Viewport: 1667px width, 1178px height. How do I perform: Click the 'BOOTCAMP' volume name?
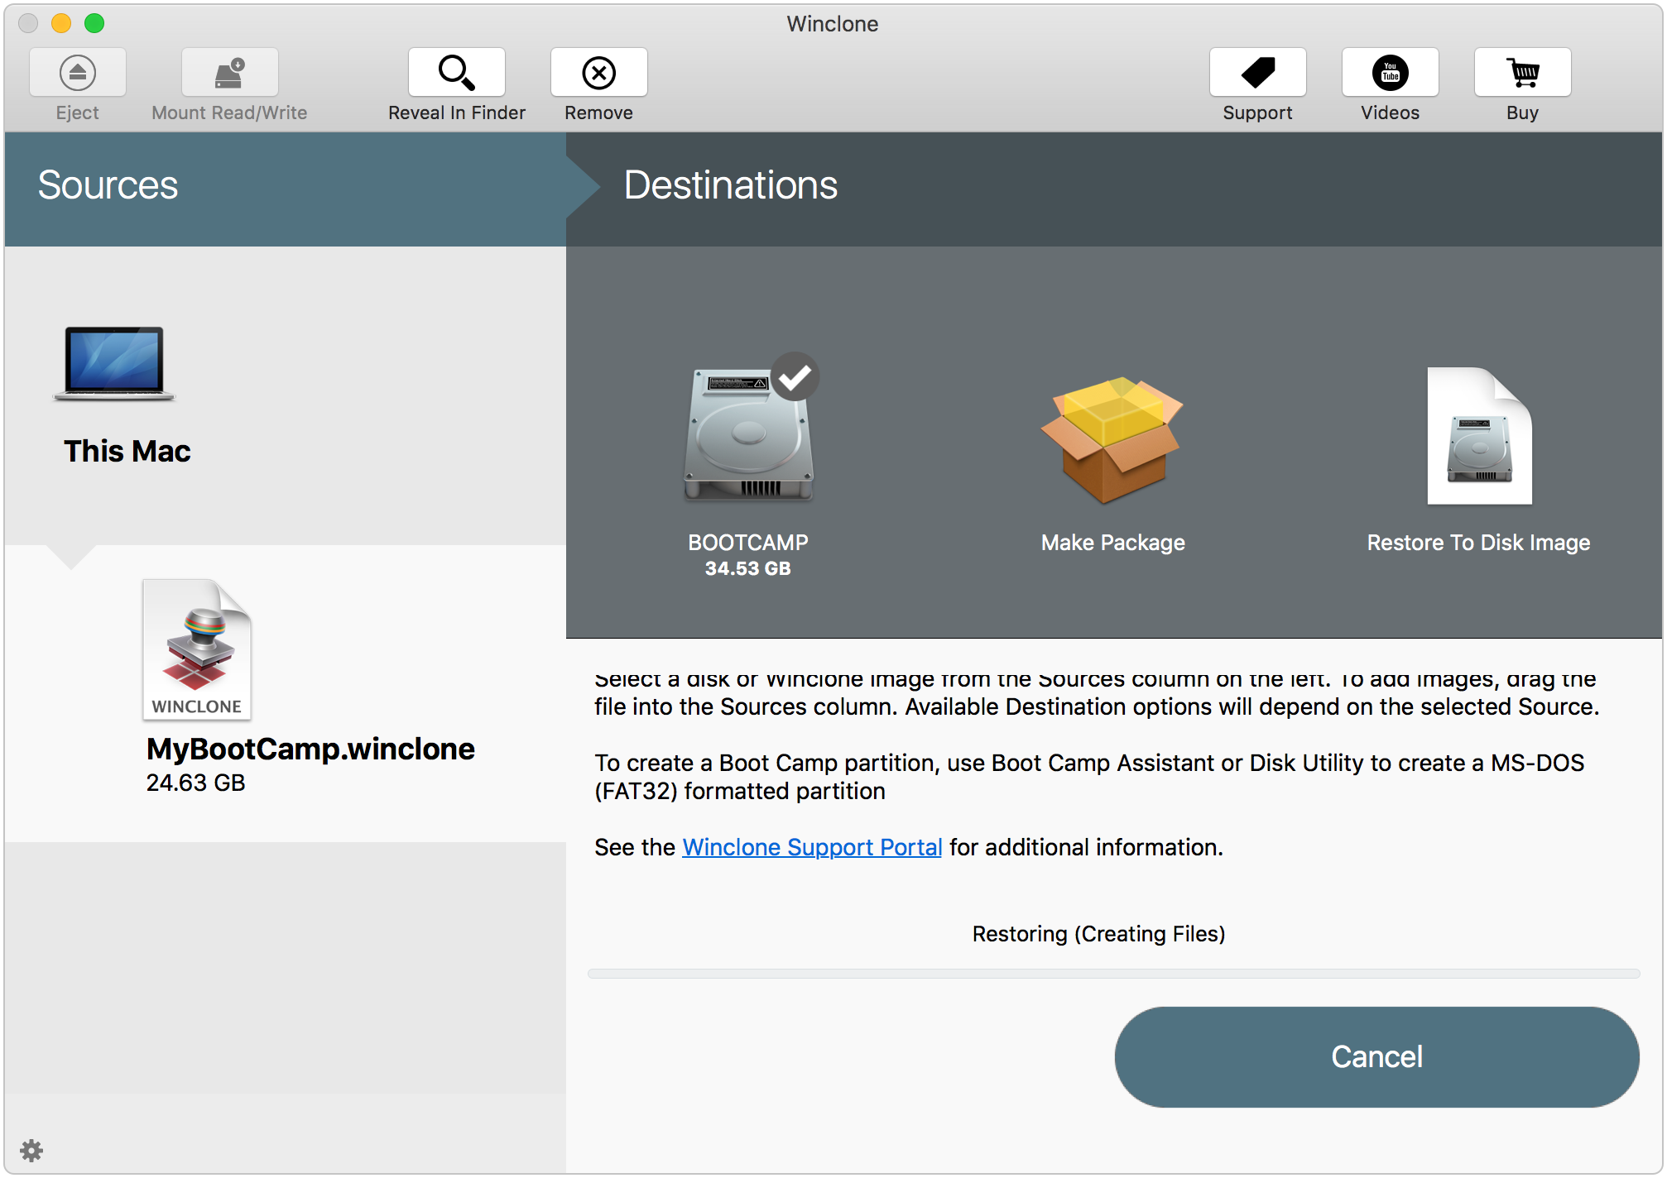point(748,543)
